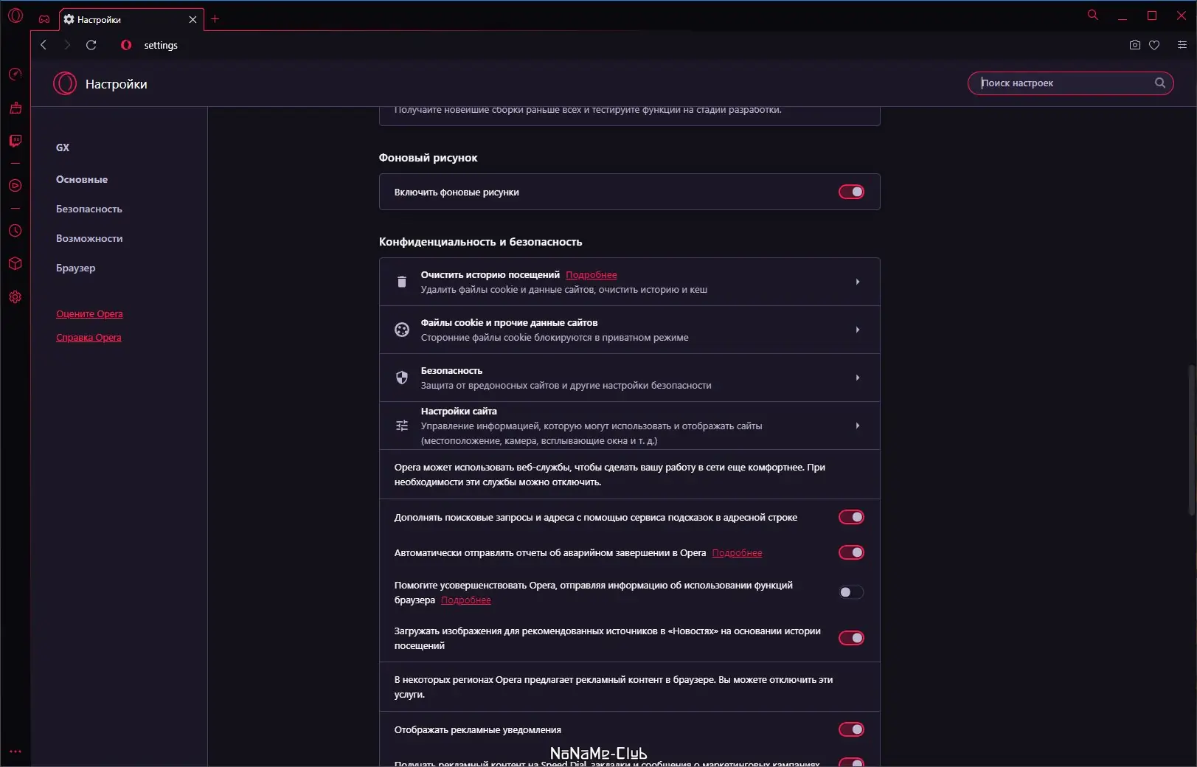This screenshot has height=767, width=1197.
Task: Go forward with the forward arrow
Action: [x=67, y=45]
